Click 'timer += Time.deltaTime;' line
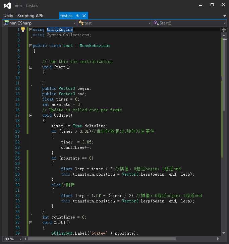The width and height of the screenshot is (229, 244). (79, 126)
